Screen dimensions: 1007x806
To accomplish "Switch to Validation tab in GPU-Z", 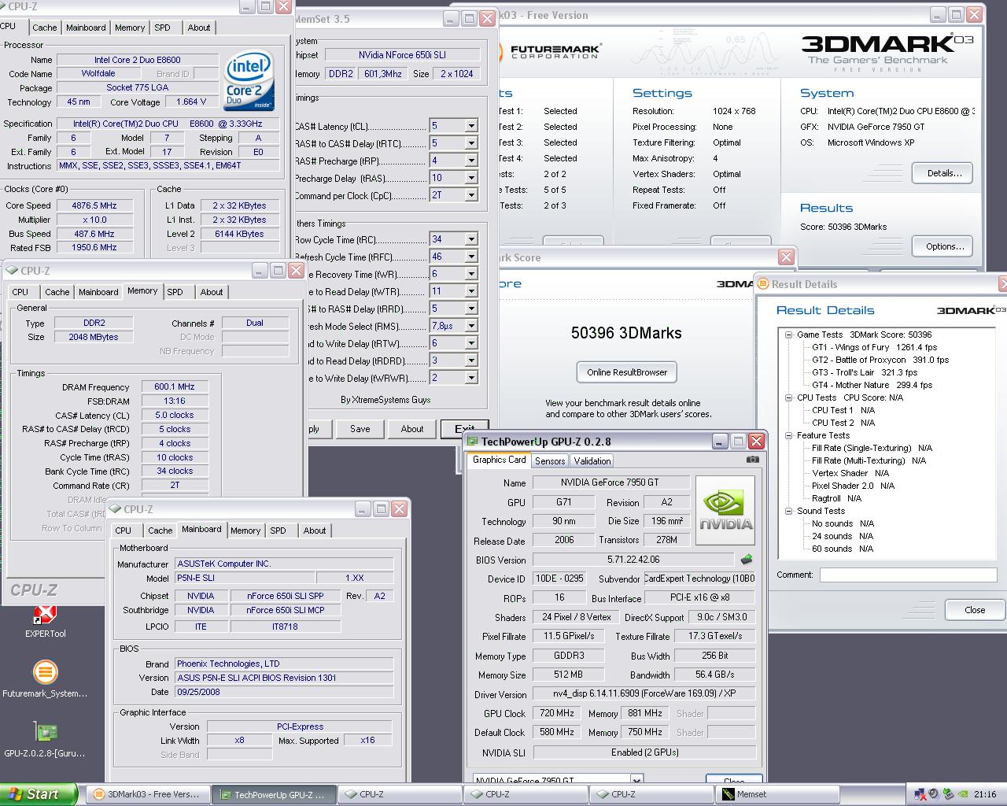I will coord(592,461).
